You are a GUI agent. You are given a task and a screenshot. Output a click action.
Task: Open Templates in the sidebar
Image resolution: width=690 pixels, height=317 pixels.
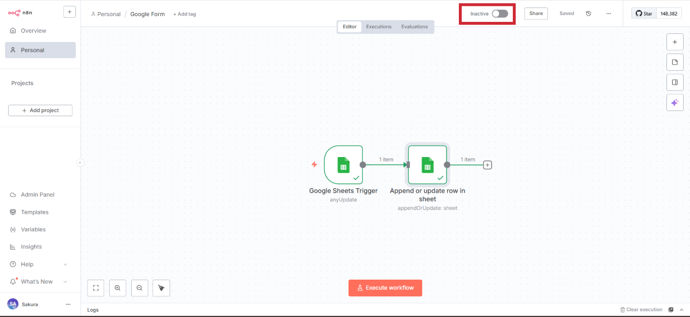pos(34,212)
